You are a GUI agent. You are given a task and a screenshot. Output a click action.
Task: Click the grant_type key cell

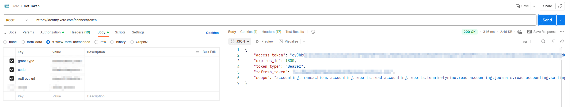pos(33,61)
